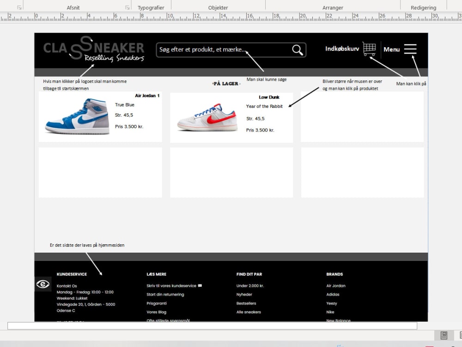
Task: Select the note Er det sidste der laves
Action: tap(87, 245)
